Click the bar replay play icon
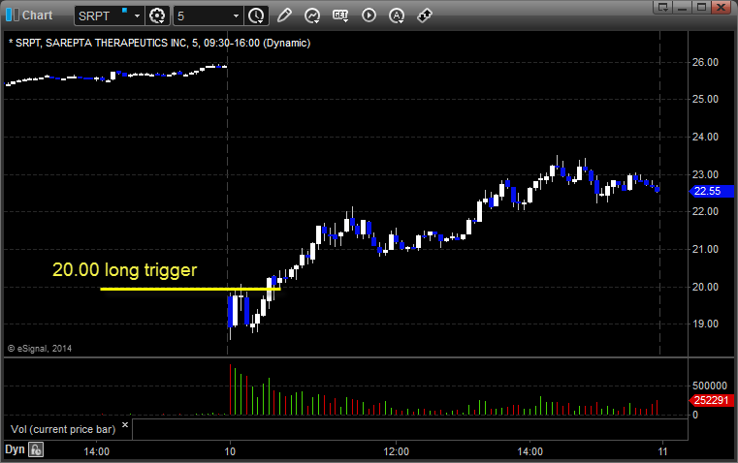 pyautogui.click(x=369, y=15)
